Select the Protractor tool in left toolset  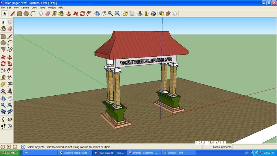click(x=3, y=84)
